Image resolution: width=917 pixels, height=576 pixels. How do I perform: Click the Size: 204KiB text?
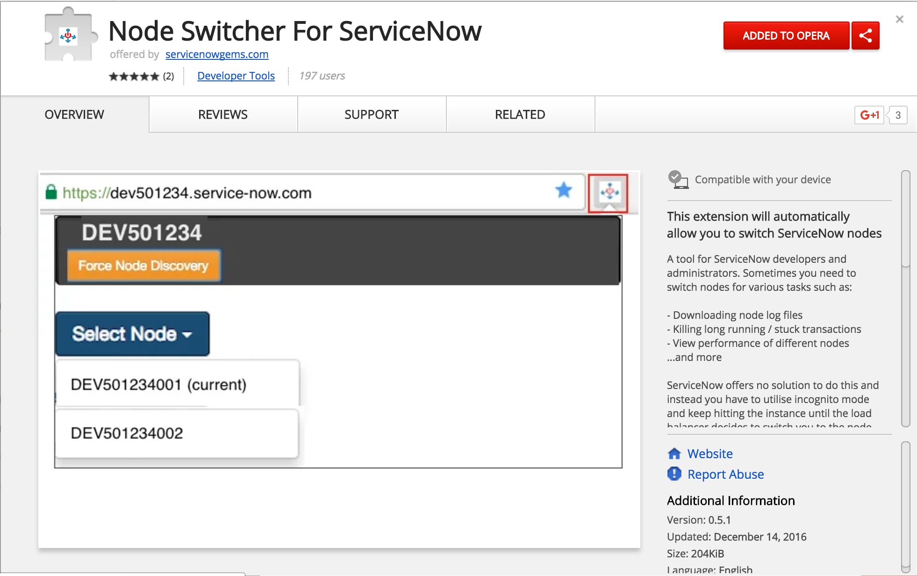(695, 554)
